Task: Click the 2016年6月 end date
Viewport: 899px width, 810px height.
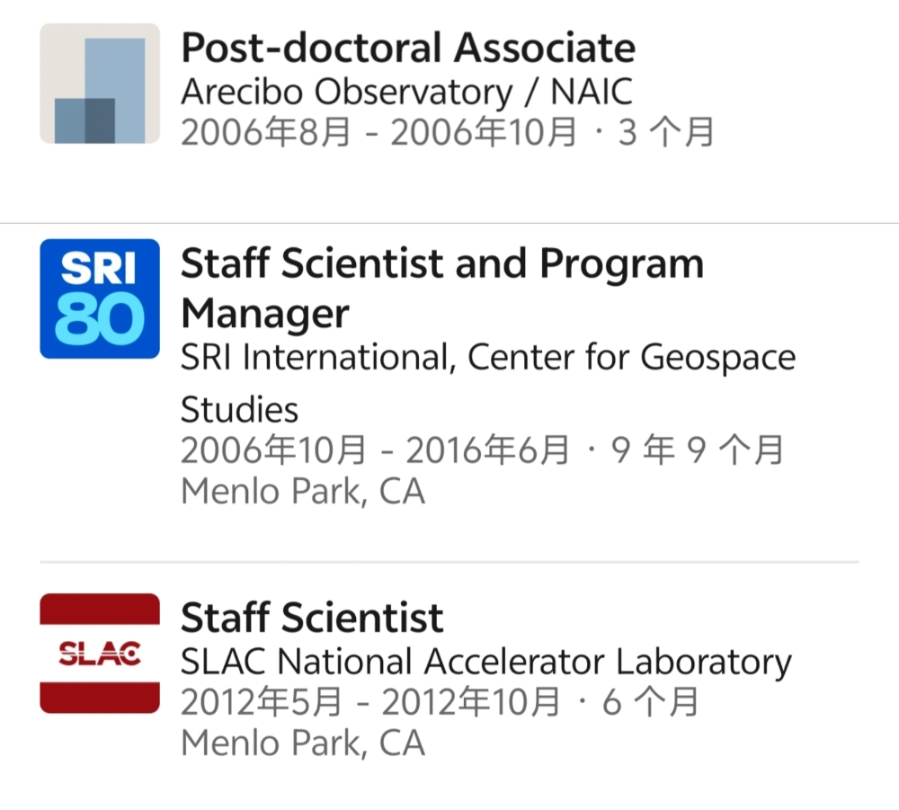Action: point(487,450)
